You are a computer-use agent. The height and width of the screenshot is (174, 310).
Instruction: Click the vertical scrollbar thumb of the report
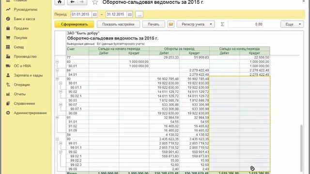(x=301, y=148)
